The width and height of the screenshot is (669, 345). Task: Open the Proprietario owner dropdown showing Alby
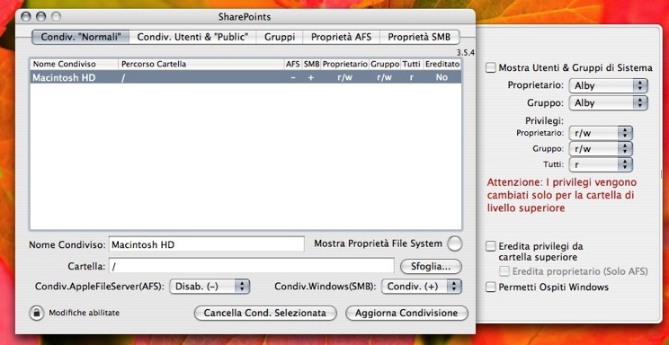point(609,85)
